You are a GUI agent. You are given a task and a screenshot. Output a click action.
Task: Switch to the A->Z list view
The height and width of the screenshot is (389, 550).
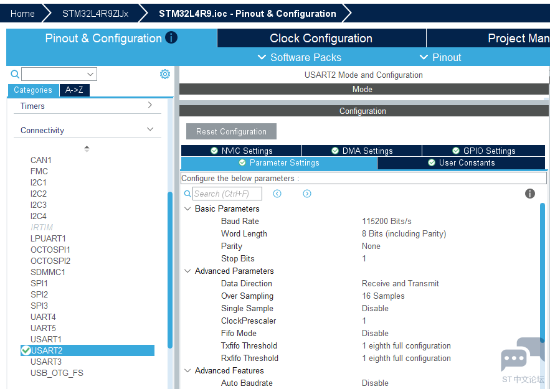click(74, 90)
